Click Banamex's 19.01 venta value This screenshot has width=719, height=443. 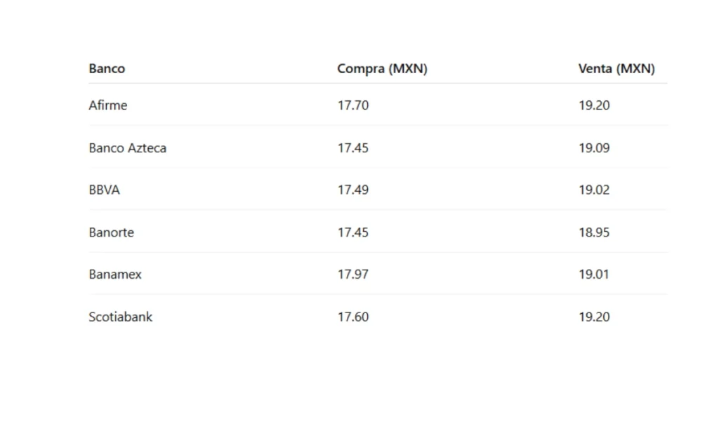(x=594, y=274)
